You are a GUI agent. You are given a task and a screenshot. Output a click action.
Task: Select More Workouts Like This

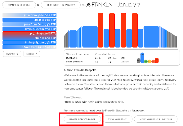coord(156,119)
